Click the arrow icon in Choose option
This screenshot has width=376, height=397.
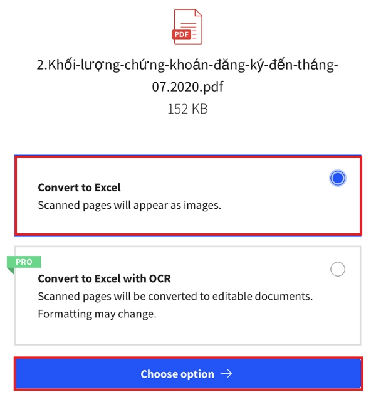pyautogui.click(x=226, y=374)
